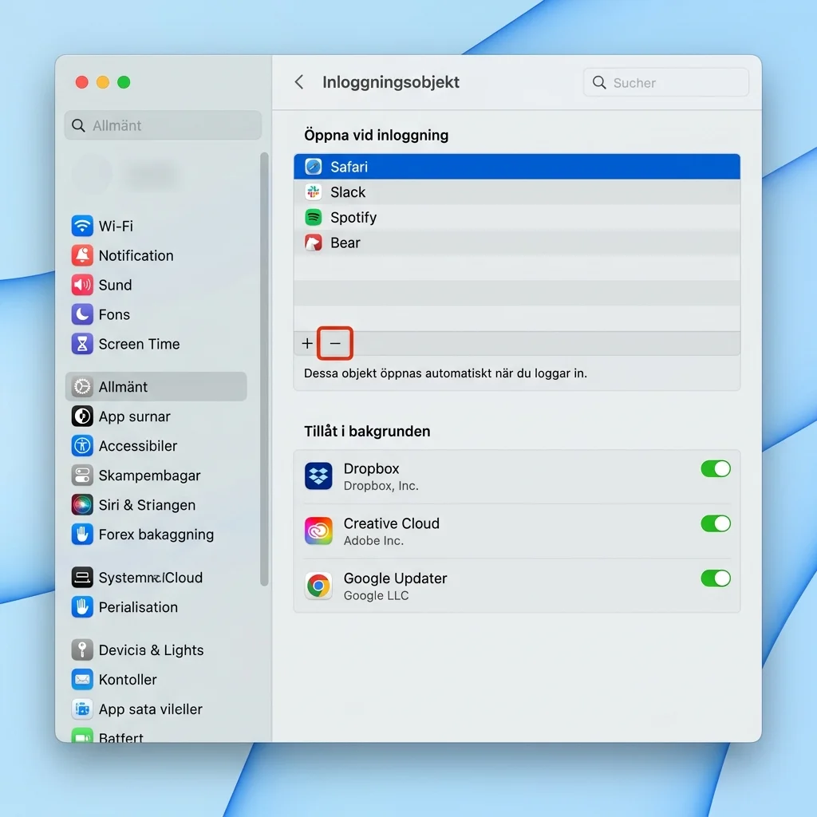The width and height of the screenshot is (817, 817).
Task: Open Kontoller sidebar label
Action: (128, 680)
